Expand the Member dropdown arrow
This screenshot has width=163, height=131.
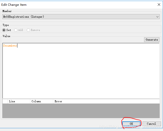[x=157, y=17]
